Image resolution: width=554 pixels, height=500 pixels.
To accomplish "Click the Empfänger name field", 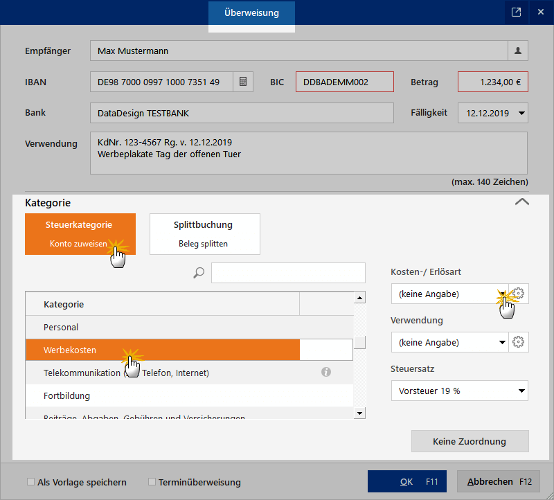I will [x=299, y=51].
